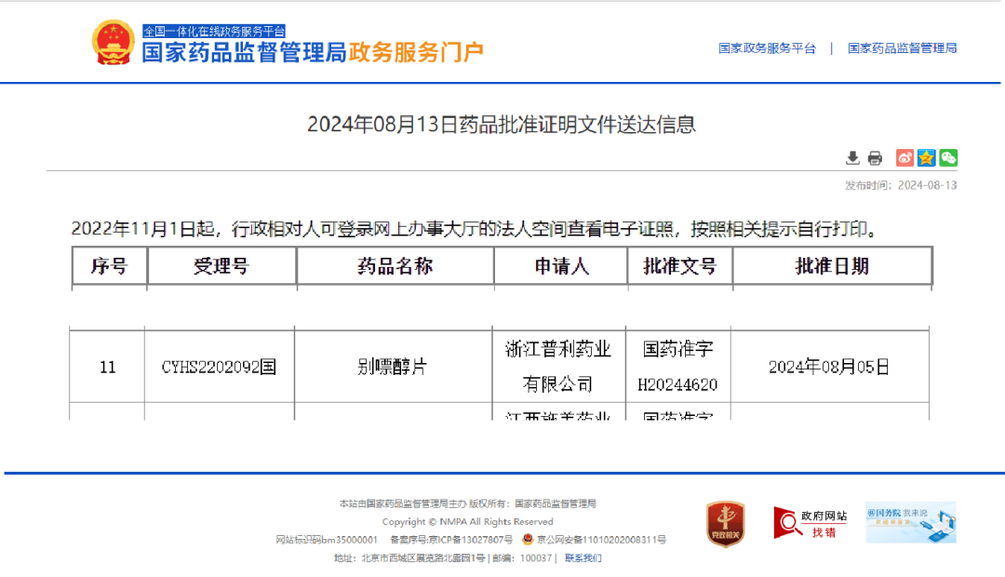1005x577 pixels.
Task: Click approval number 国药准字H20244620 cell
Action: point(677,367)
